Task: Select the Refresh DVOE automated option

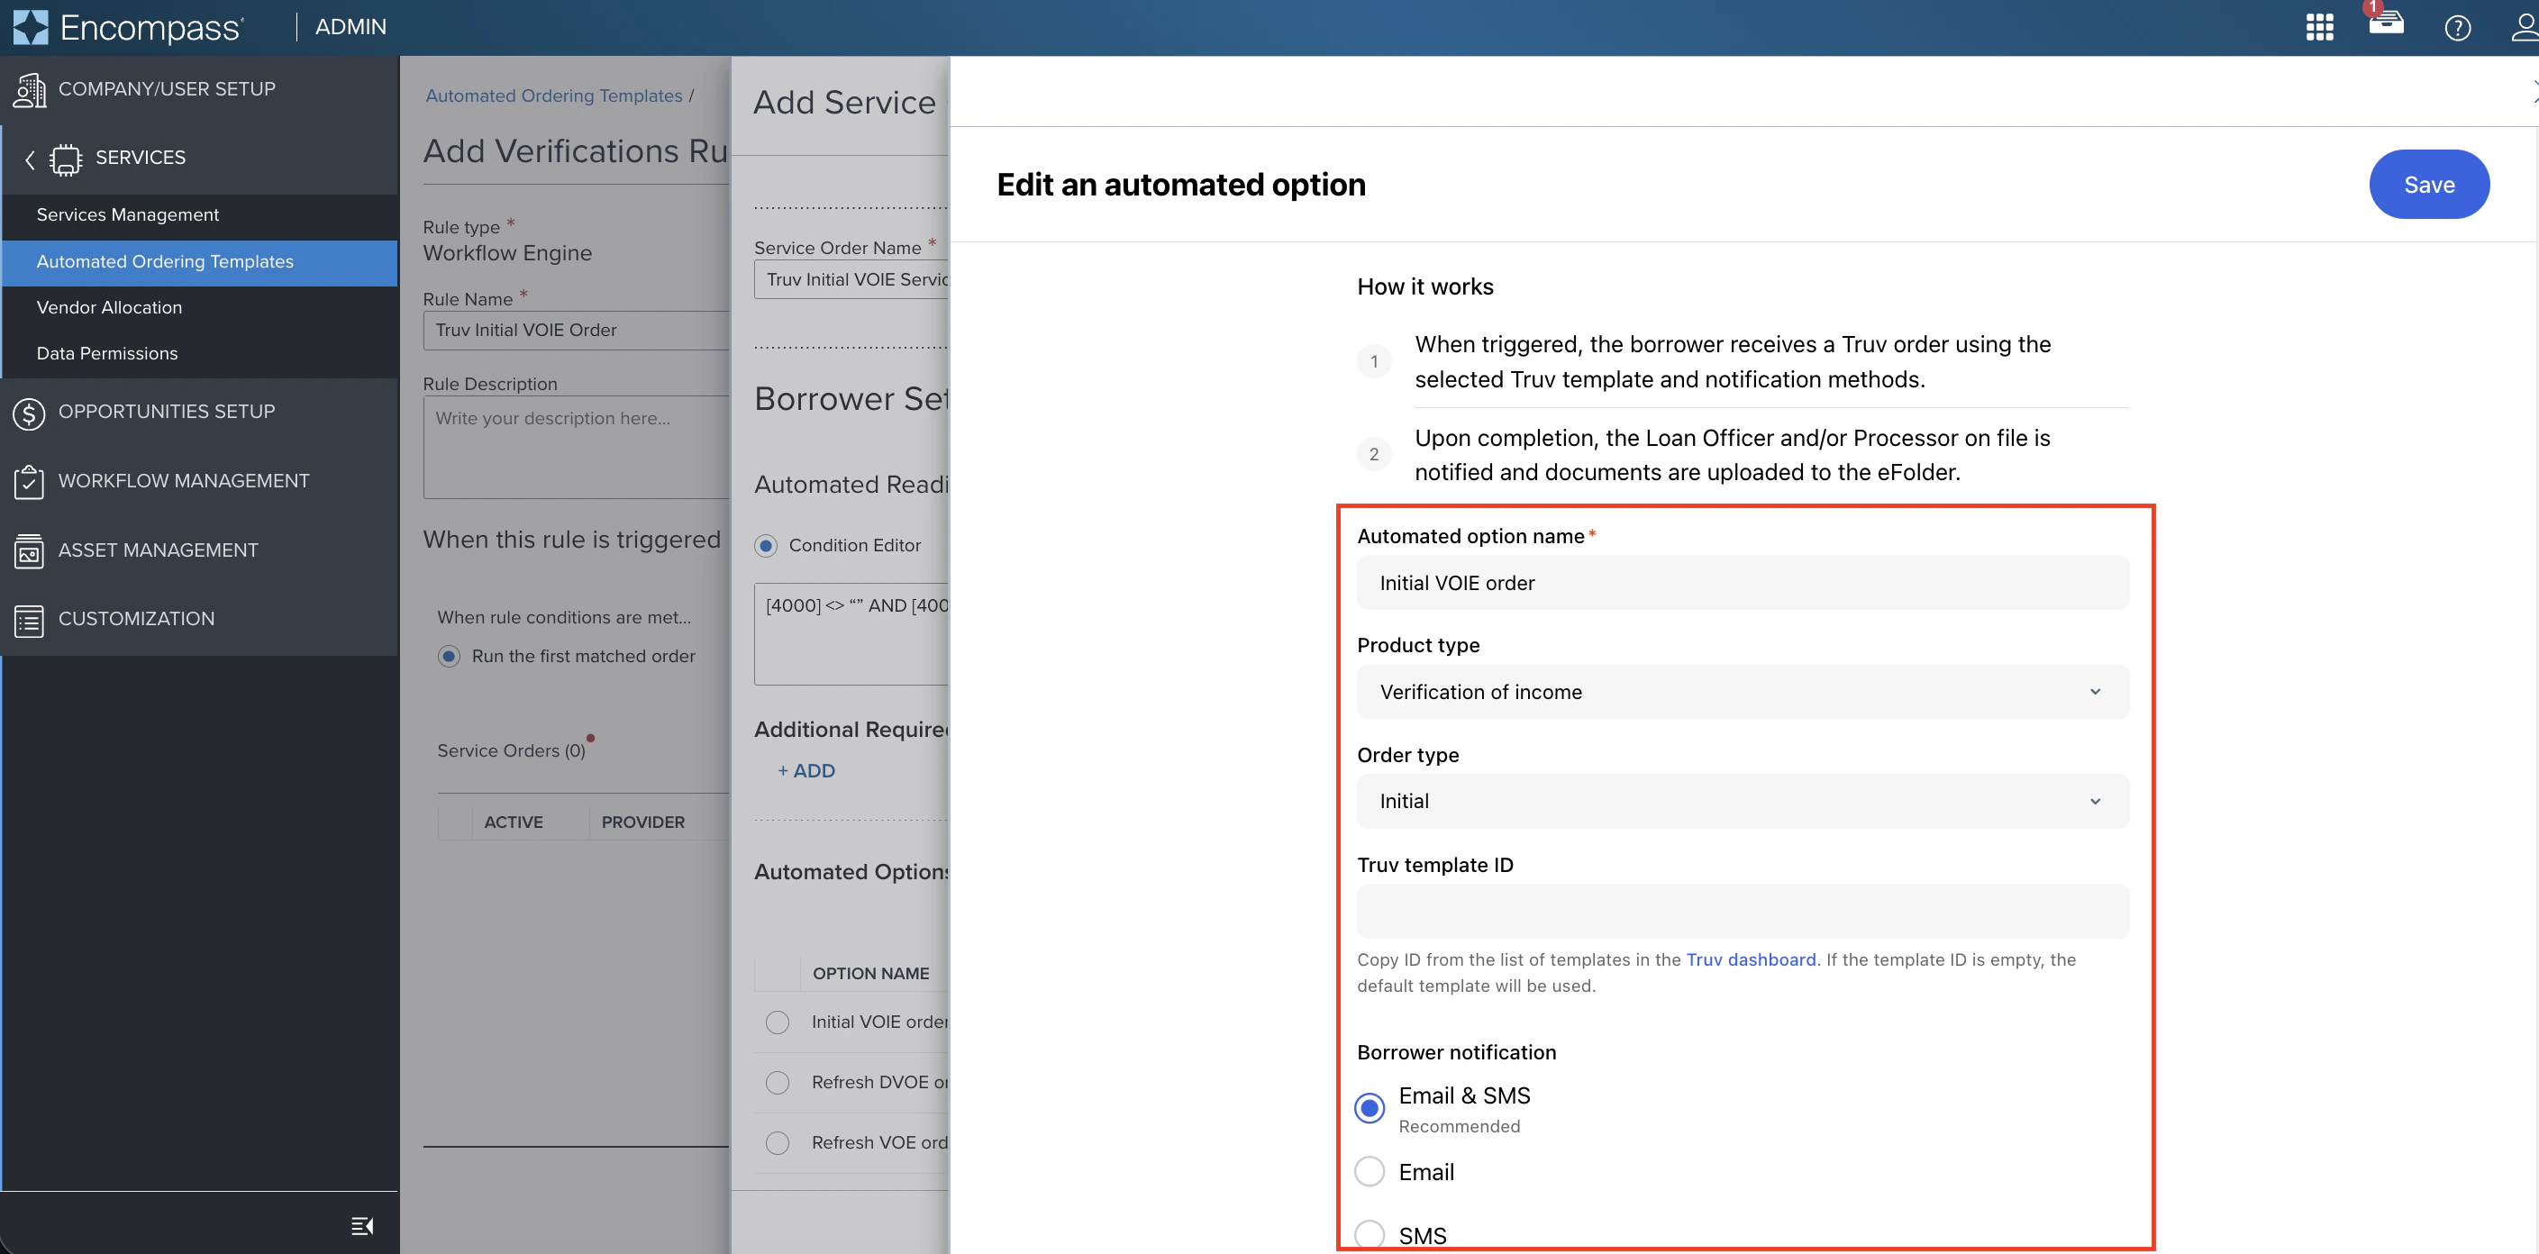Action: (778, 1081)
